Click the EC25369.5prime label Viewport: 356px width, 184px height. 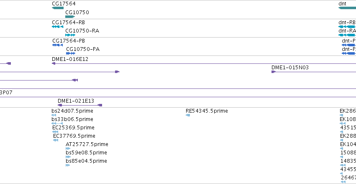click(73, 128)
